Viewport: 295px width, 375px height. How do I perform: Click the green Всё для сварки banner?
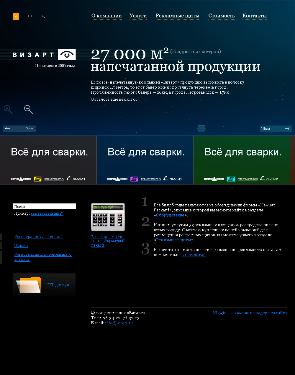[x=242, y=159]
